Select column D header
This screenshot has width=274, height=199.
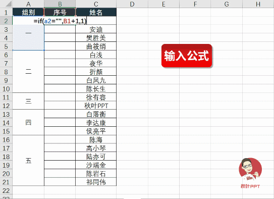click(x=132, y=4)
